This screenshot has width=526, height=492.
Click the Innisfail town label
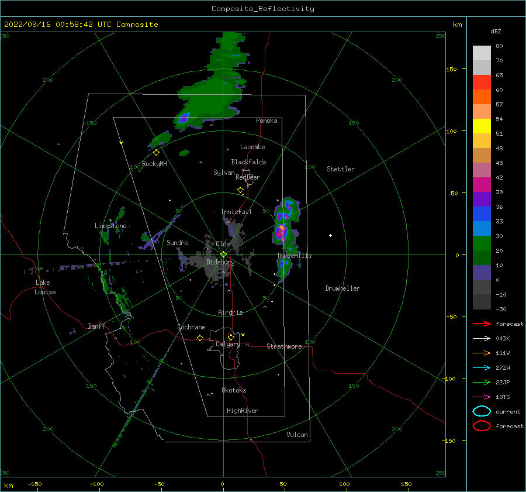click(236, 212)
